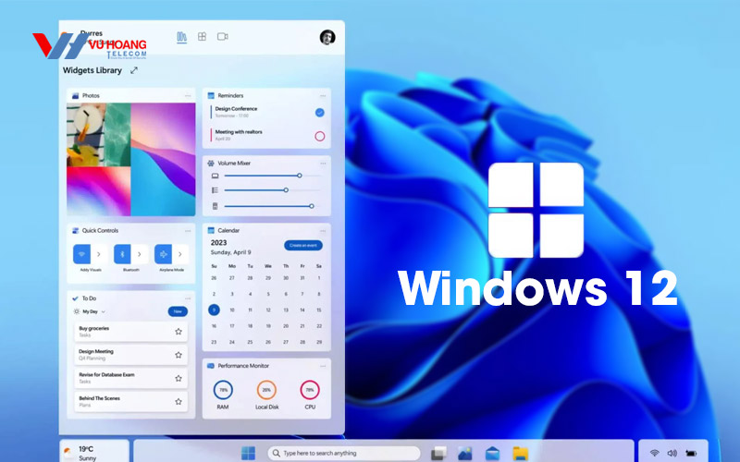Image resolution: width=740 pixels, height=462 pixels.
Task: Select date 22 in the Calendar widget
Action: 319,326
